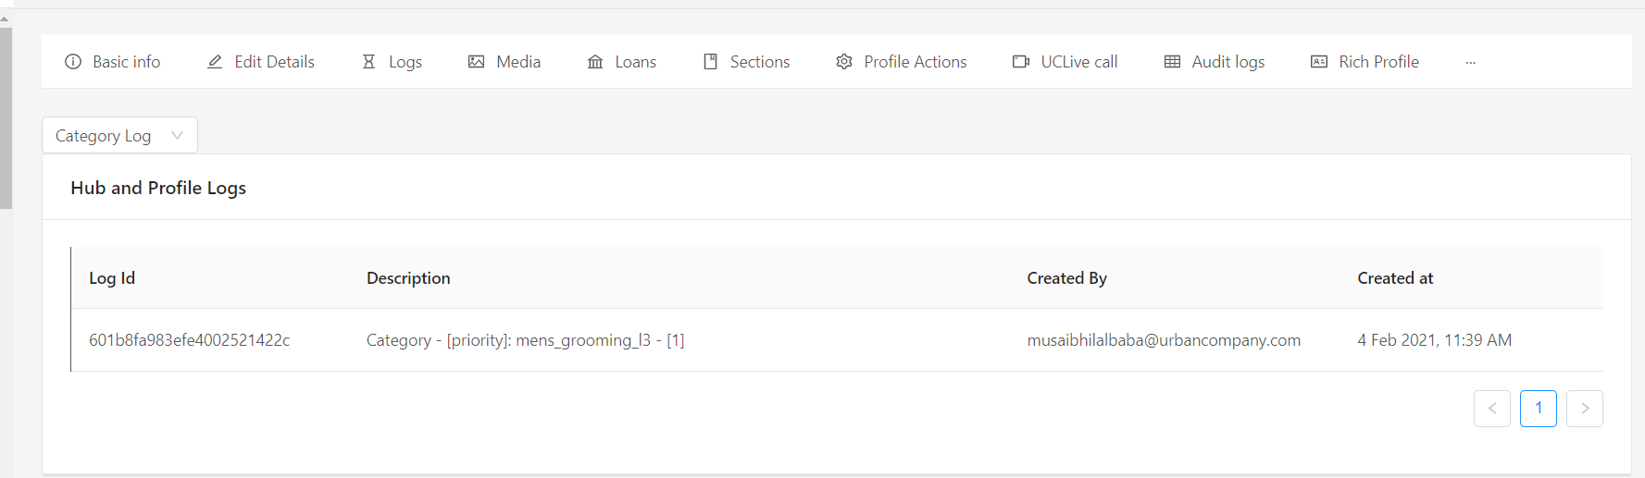This screenshot has height=478, width=1645.
Task: Click the bank icon for Loans
Action: click(x=595, y=62)
